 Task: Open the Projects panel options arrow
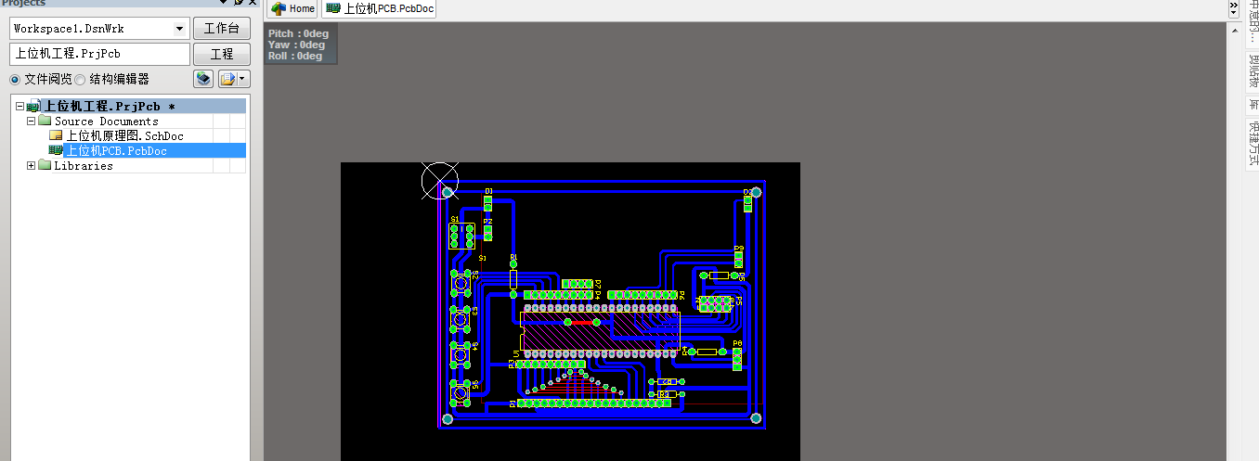point(224,3)
